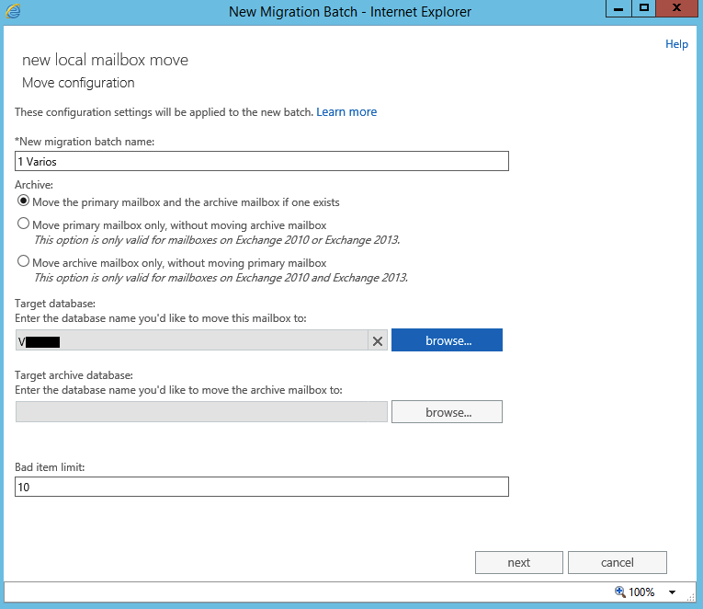The height and width of the screenshot is (609, 703).
Task: Browse for the target archive database
Action: (x=448, y=412)
